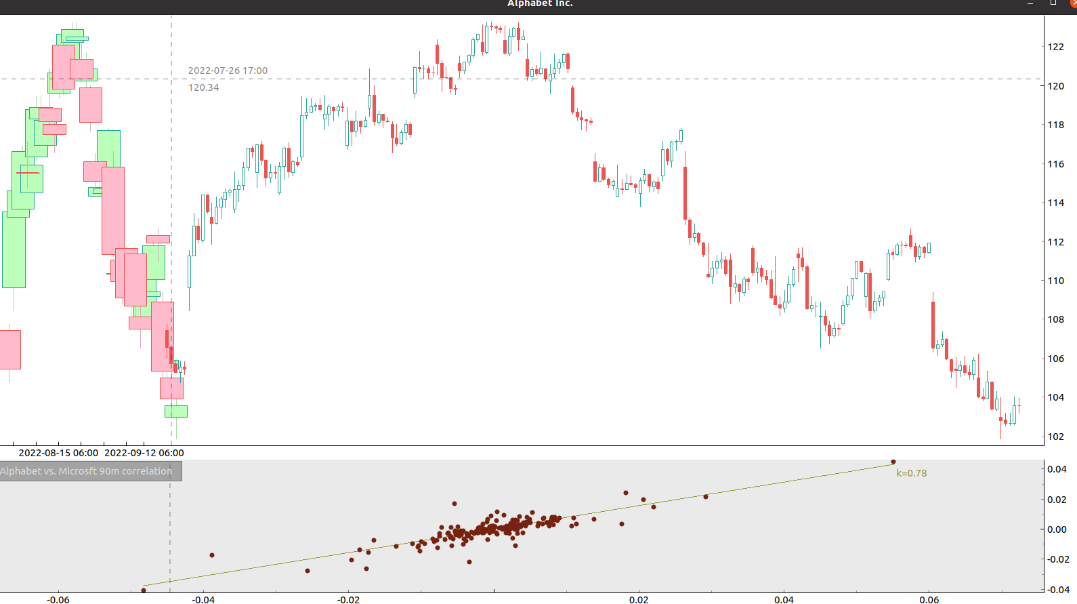Click the scatter point at the regression line's upper end
This screenshot has height=604, width=1077.
coord(893,462)
